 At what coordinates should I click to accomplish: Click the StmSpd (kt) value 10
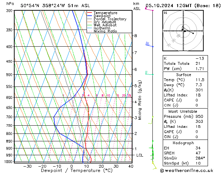click(x=198, y=163)
